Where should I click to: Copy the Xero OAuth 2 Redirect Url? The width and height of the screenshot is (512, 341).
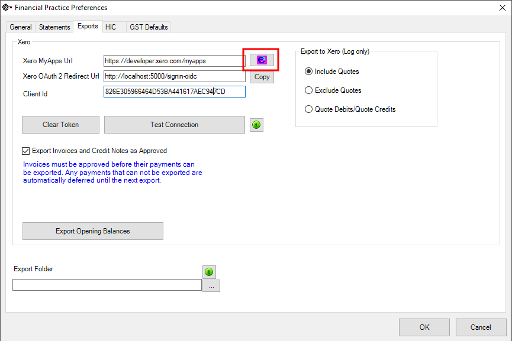(262, 77)
